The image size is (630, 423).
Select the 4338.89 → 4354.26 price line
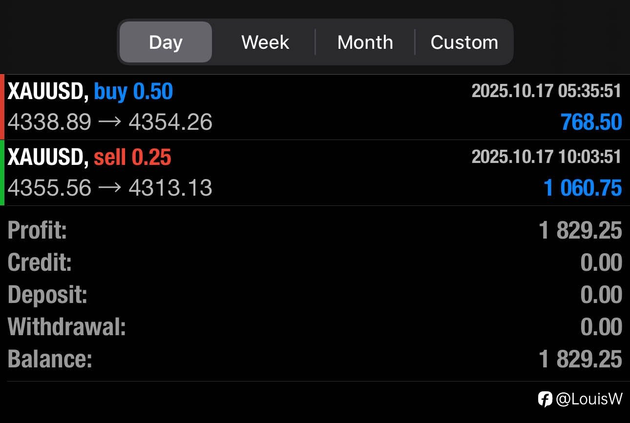[110, 122]
